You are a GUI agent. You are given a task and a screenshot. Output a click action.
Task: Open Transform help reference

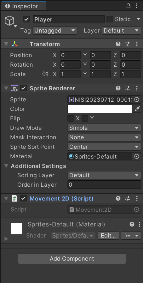[118, 44]
